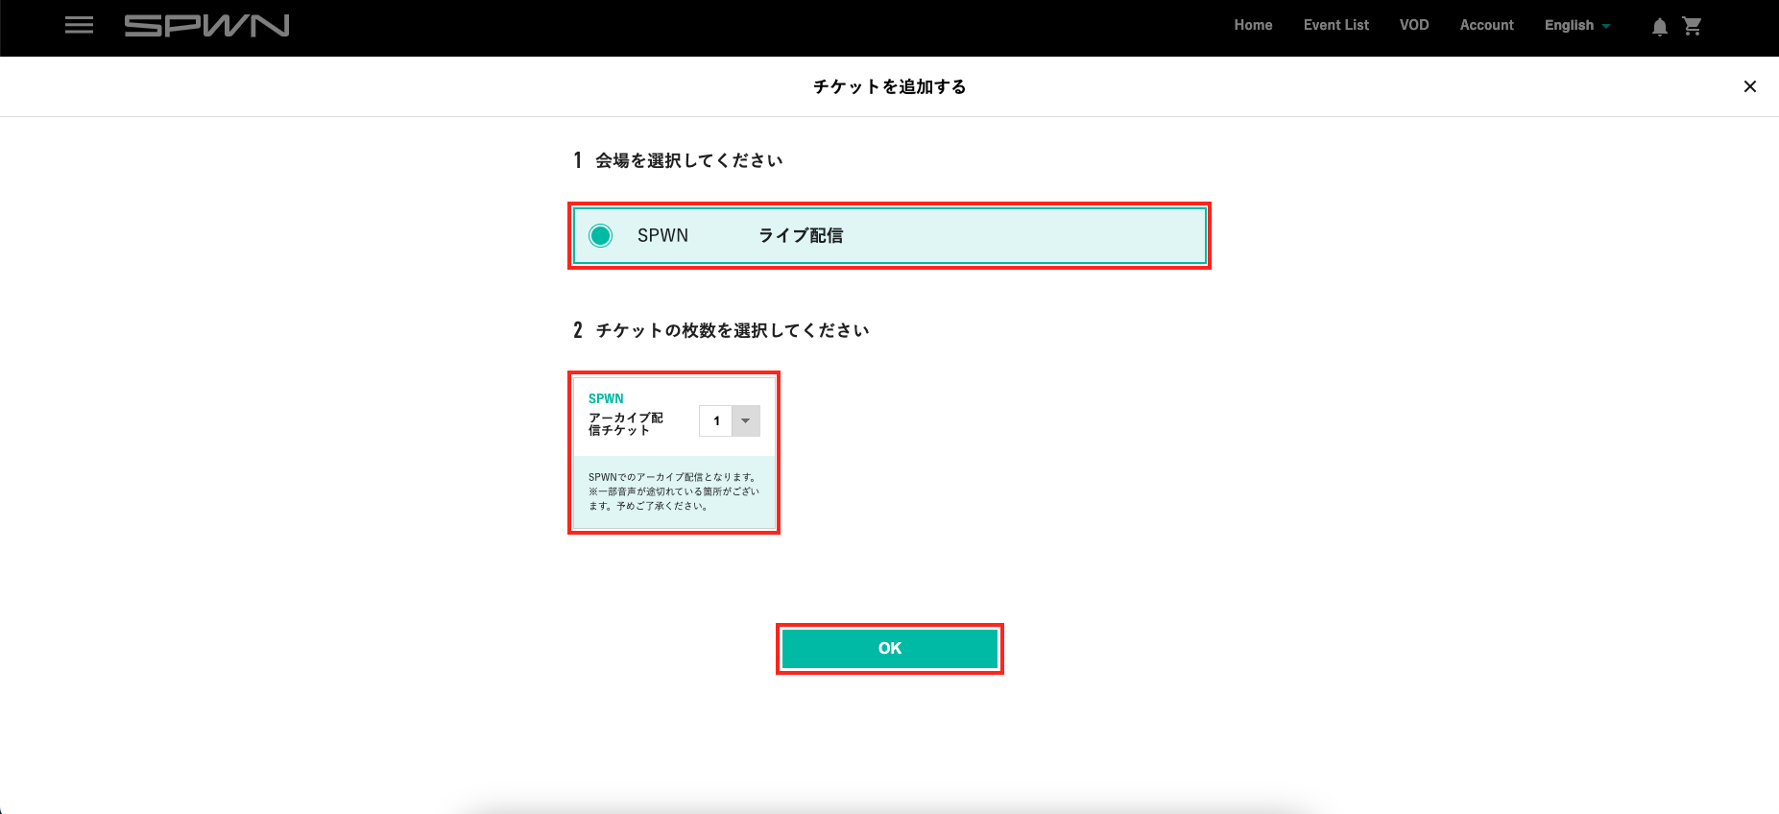Expand the English language dropdown

(1577, 25)
